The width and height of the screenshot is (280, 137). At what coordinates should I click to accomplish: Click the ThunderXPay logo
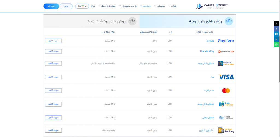pos(226,51)
